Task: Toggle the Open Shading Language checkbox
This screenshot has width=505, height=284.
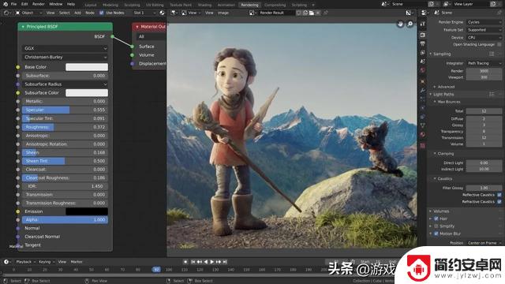Action: coord(499,44)
